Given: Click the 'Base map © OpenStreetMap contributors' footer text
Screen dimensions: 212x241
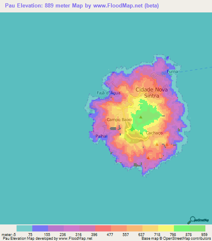Looking at the screenshot, I should 176,239.
